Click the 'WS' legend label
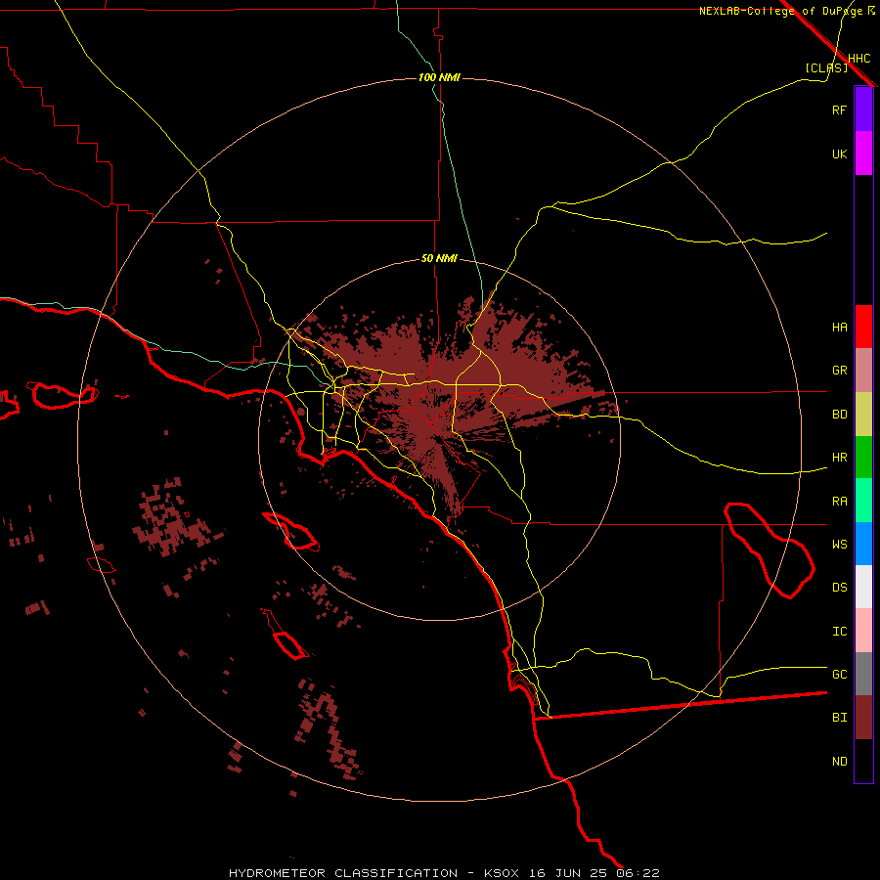Screen dimensions: 880x880 tap(839, 545)
